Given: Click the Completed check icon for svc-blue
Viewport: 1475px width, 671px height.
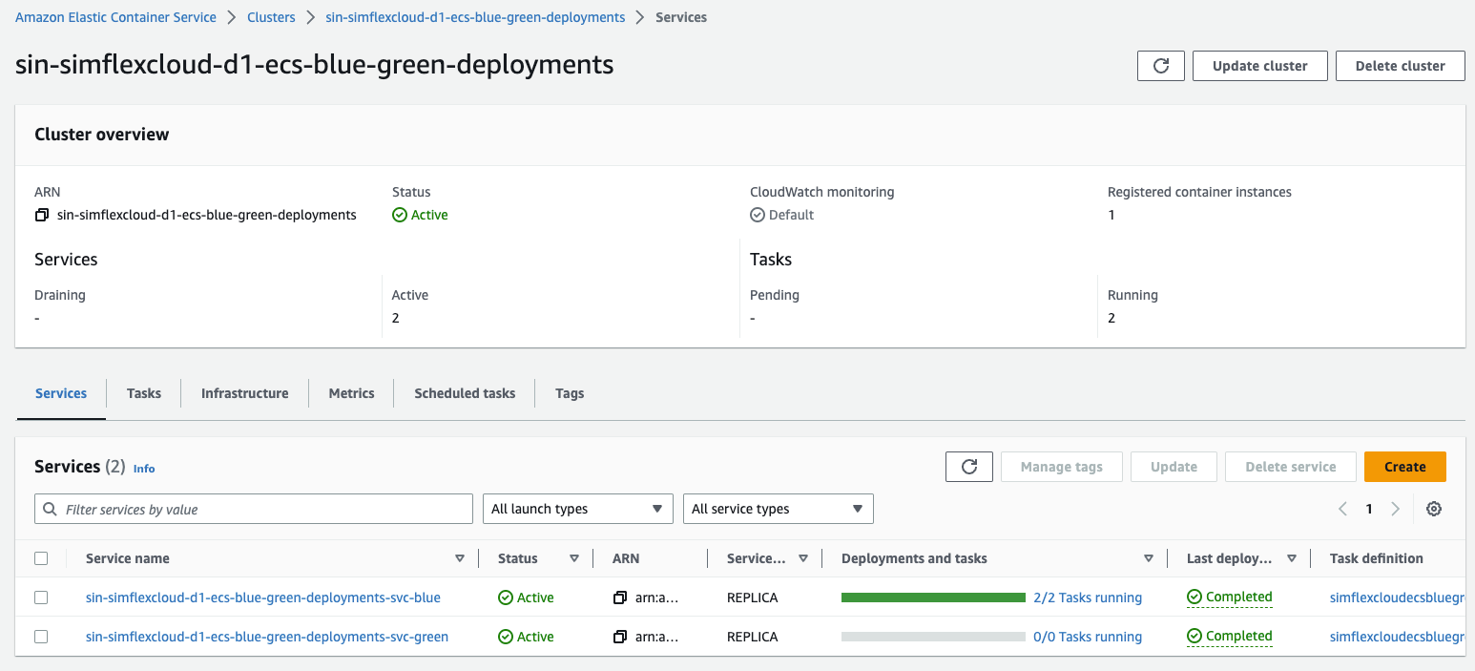Looking at the screenshot, I should (x=1195, y=598).
